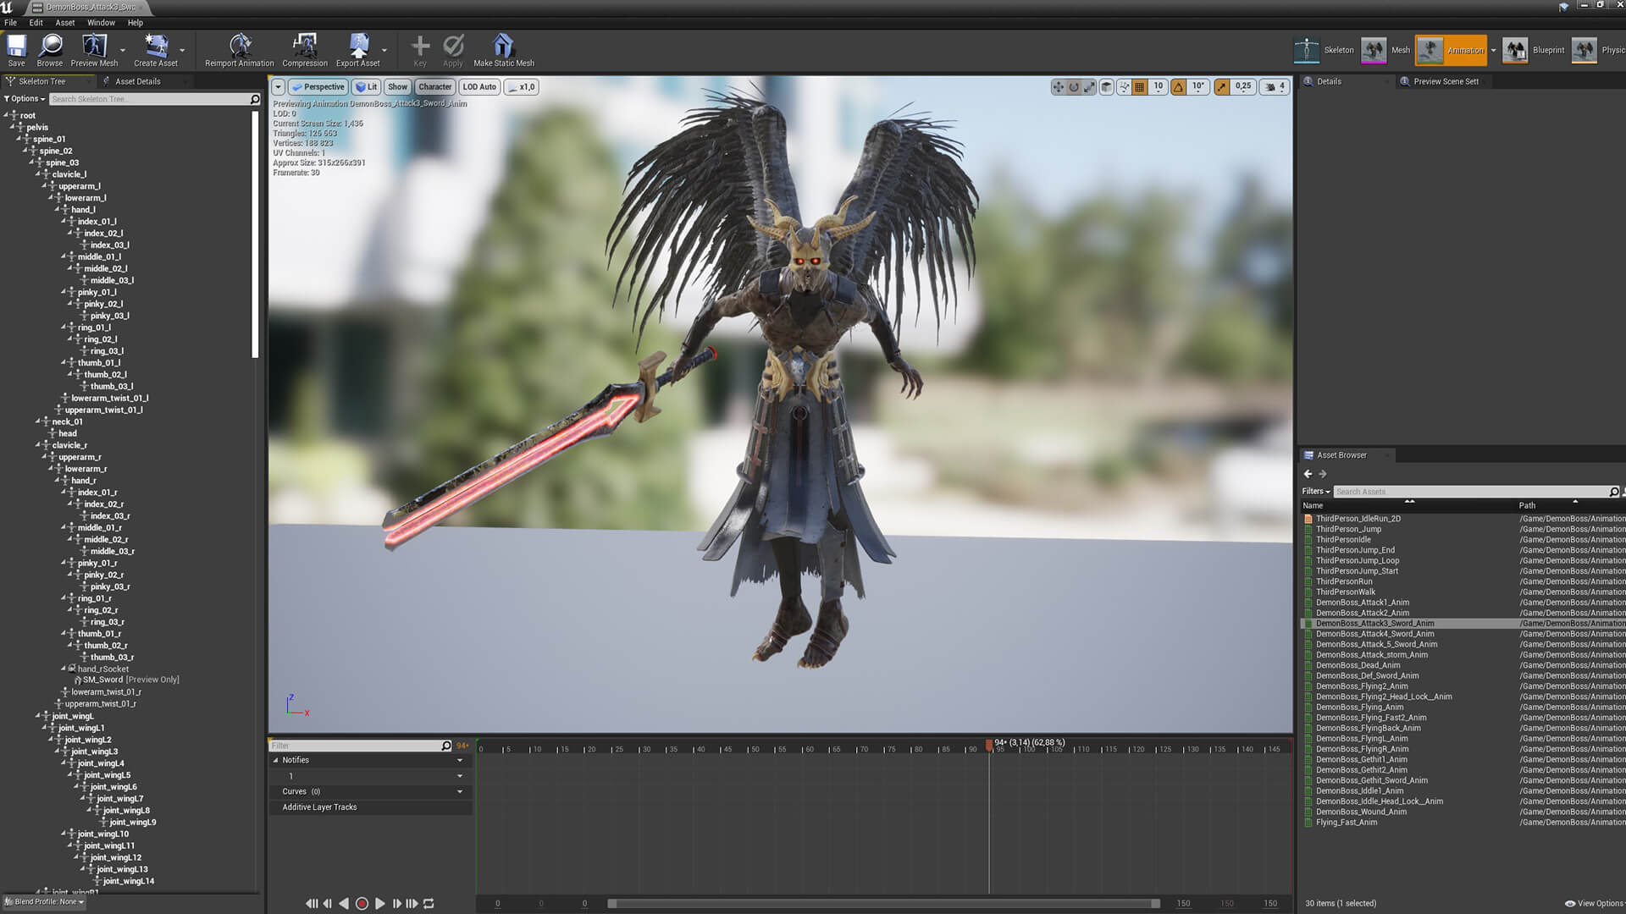Open View Options in Asset Browser
The image size is (1626, 914).
(x=1594, y=903)
